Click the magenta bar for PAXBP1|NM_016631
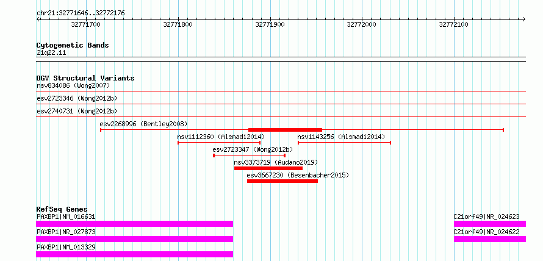 click(135, 224)
